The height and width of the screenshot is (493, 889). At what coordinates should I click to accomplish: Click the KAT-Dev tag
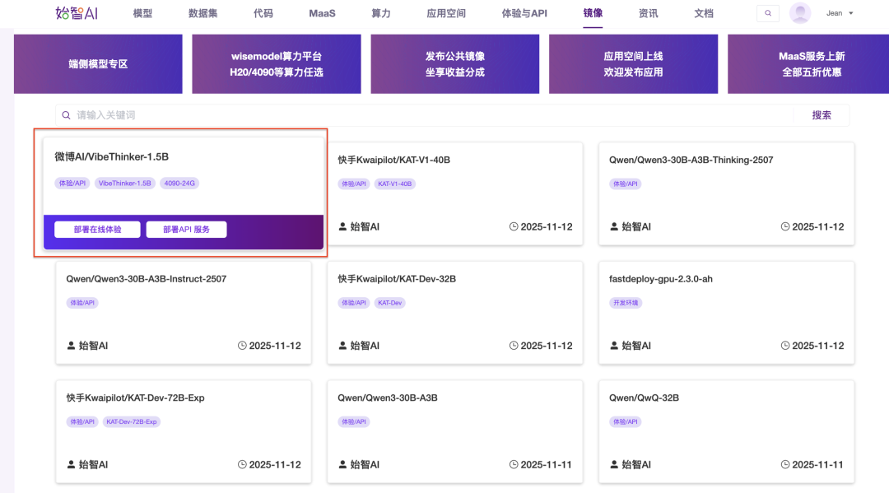(389, 303)
